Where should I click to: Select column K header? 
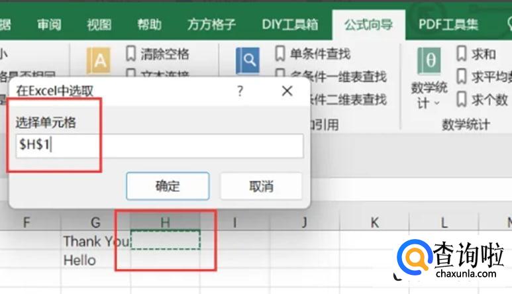(374, 222)
